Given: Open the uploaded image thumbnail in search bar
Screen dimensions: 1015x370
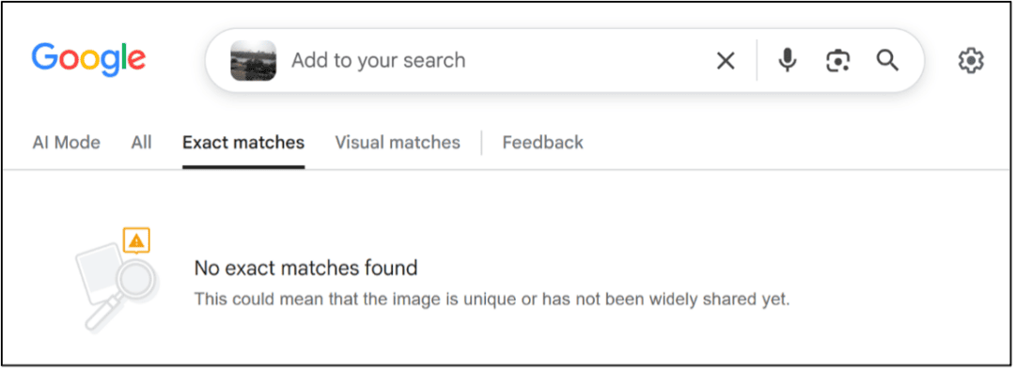Looking at the screenshot, I should click(254, 61).
